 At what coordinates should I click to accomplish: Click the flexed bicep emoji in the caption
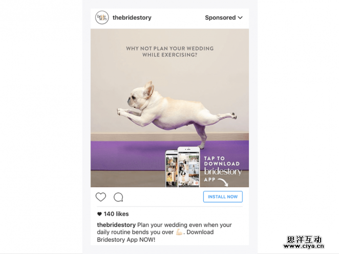coord(179,232)
